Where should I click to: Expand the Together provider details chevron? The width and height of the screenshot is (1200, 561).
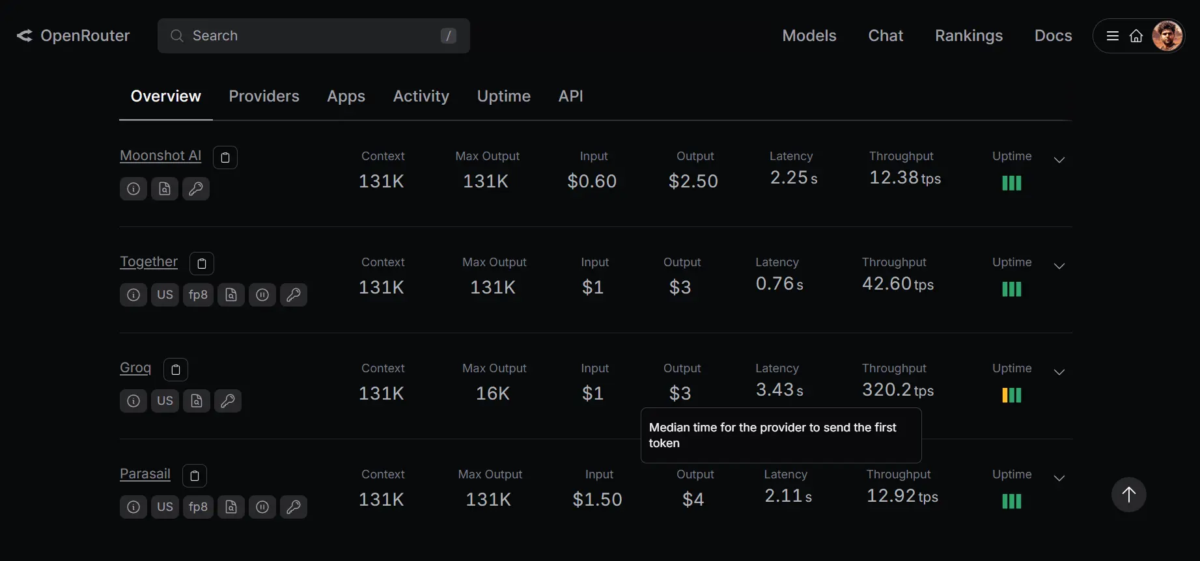pyautogui.click(x=1059, y=266)
